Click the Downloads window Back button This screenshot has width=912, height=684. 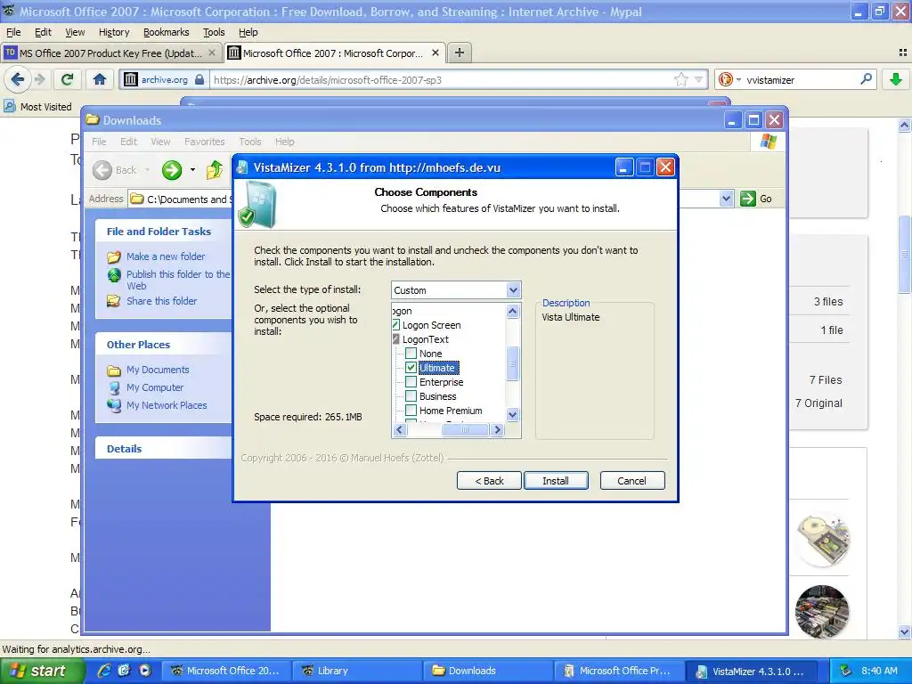tap(115, 170)
